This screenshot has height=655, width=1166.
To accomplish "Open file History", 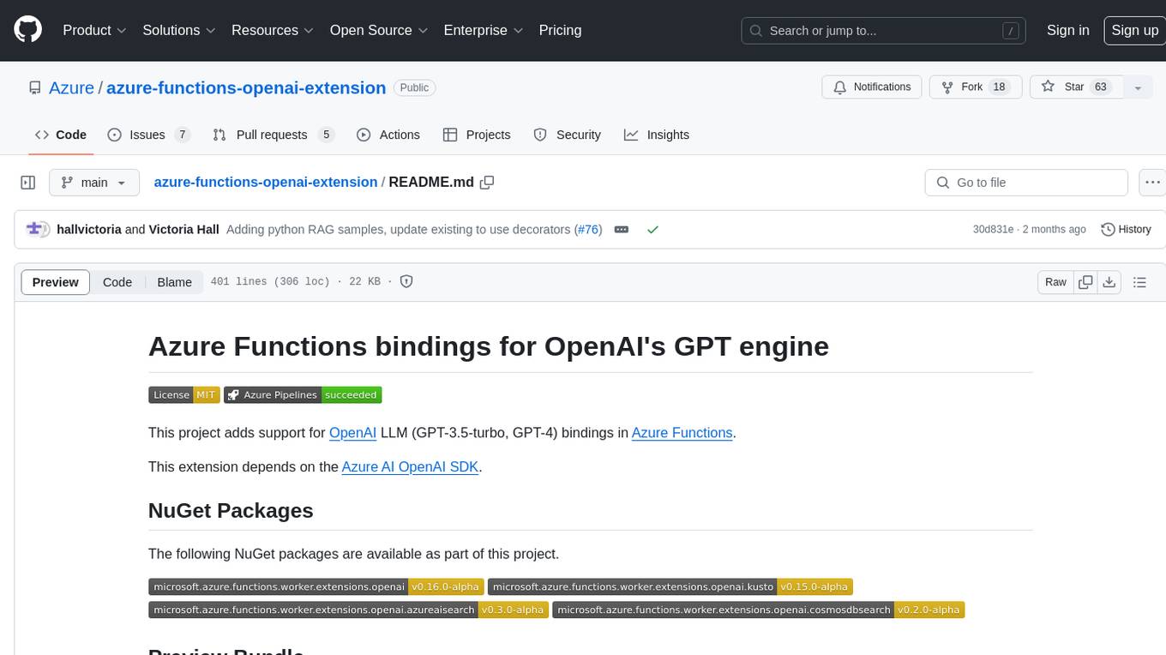I will pos(1126,229).
